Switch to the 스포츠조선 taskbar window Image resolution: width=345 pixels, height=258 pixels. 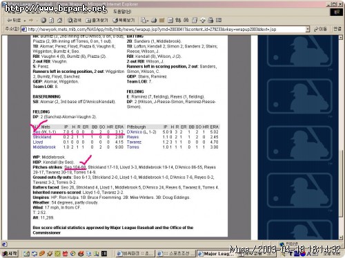175,254
